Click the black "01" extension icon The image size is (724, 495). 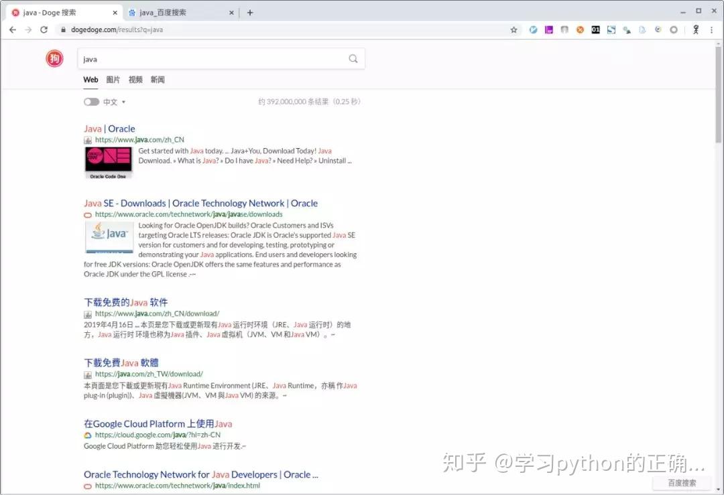point(596,29)
